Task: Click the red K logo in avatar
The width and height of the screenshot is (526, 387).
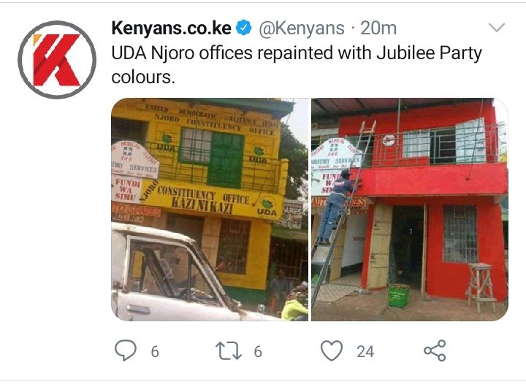Action: [56, 60]
